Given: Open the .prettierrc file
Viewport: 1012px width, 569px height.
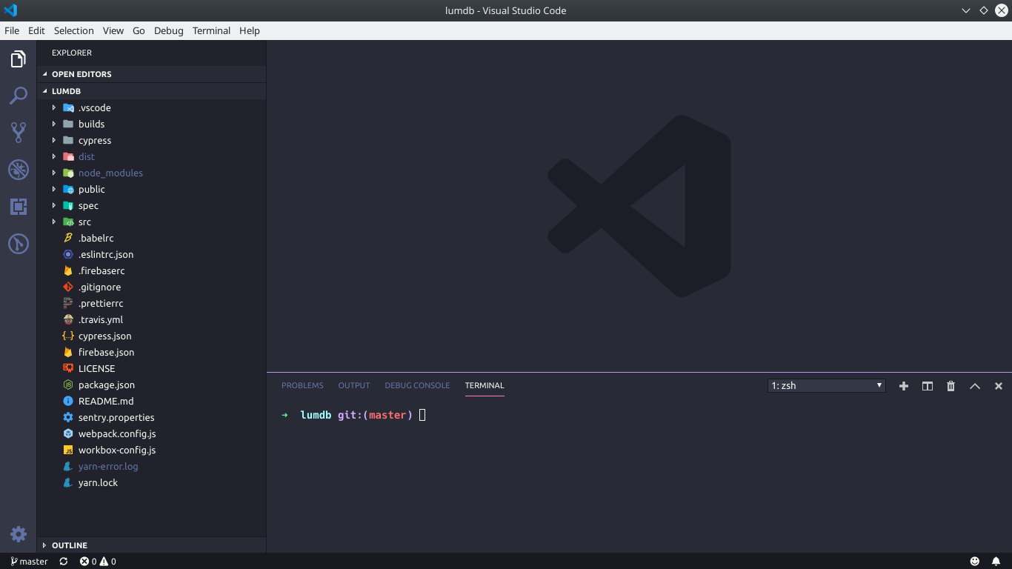Looking at the screenshot, I should pos(151,304).
